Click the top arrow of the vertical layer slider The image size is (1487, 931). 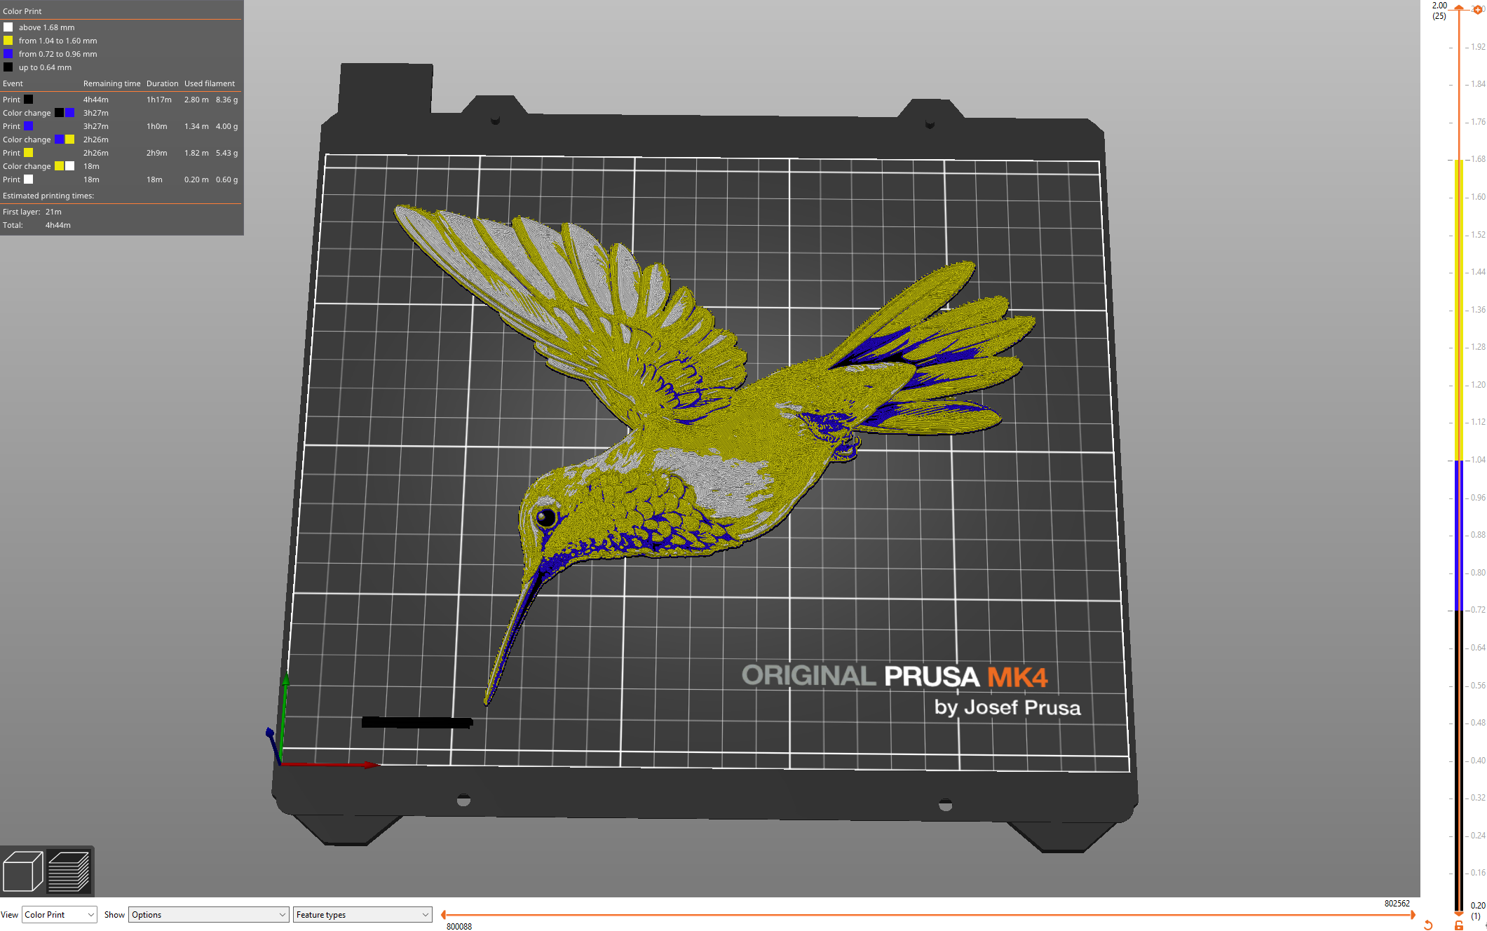pyautogui.click(x=1459, y=8)
